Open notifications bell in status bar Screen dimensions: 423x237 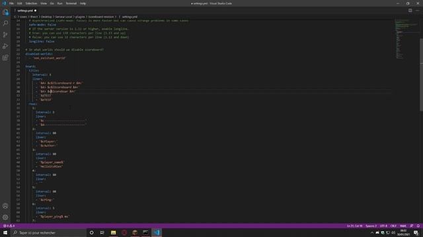click(x=418, y=226)
